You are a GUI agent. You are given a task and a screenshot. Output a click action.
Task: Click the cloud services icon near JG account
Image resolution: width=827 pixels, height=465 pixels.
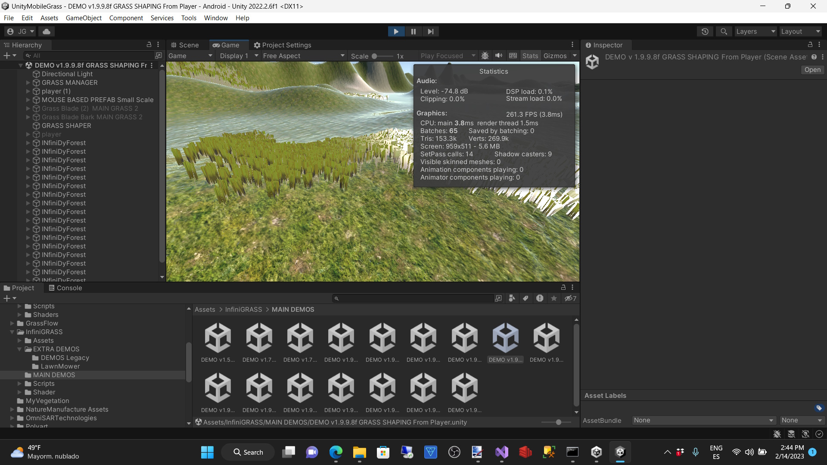pos(46,31)
